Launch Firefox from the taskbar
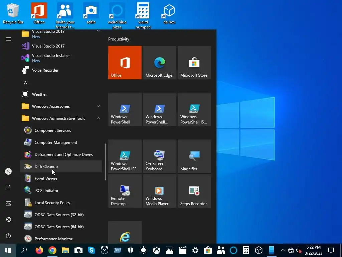The image size is (342, 257). (39, 250)
